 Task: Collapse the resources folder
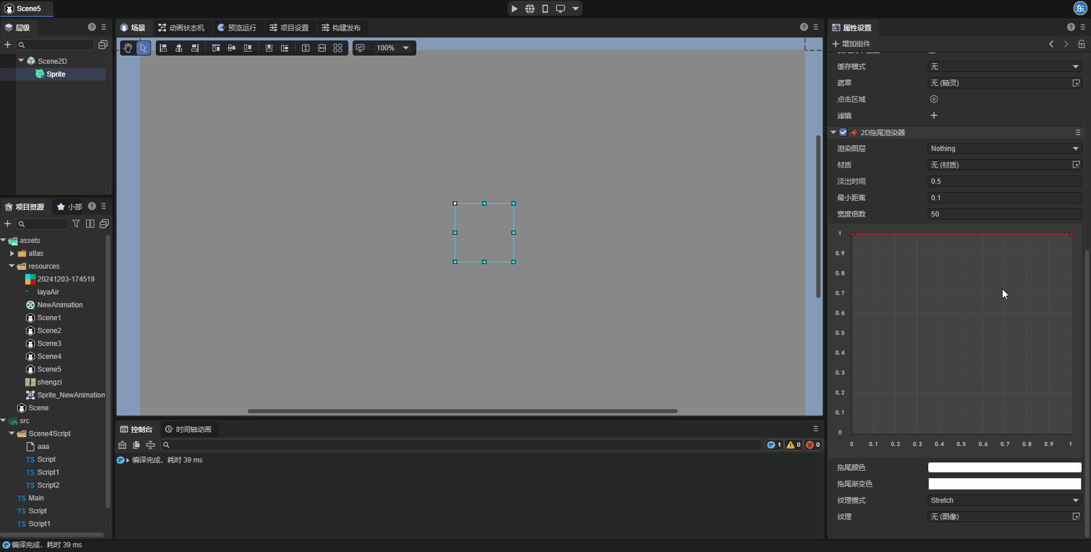pyautogui.click(x=12, y=266)
